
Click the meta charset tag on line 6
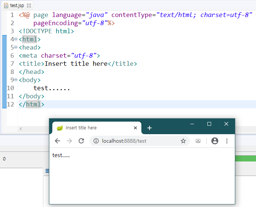click(59, 55)
